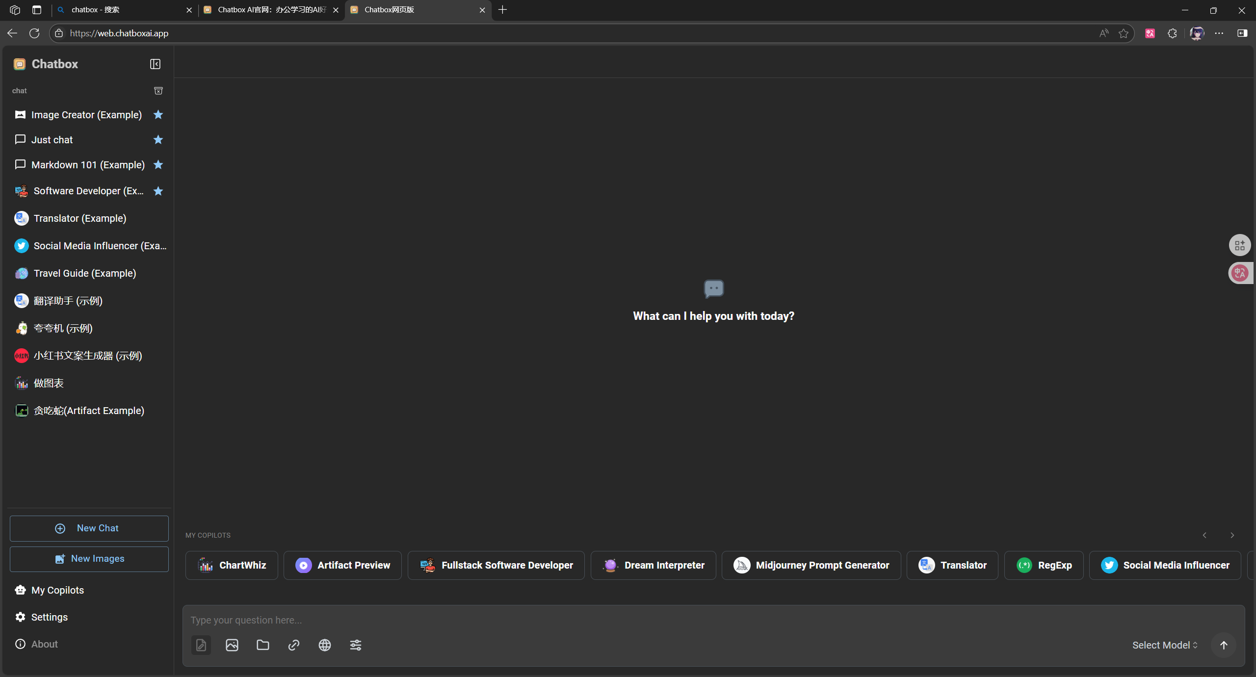Open My Copilots page
The image size is (1256, 677).
click(x=89, y=590)
